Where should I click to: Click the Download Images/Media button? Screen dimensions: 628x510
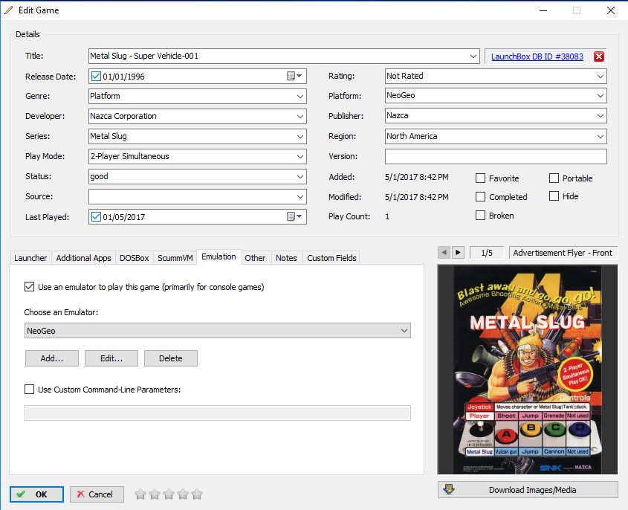(x=528, y=490)
